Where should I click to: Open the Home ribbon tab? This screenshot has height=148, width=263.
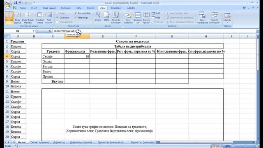click(23, 8)
